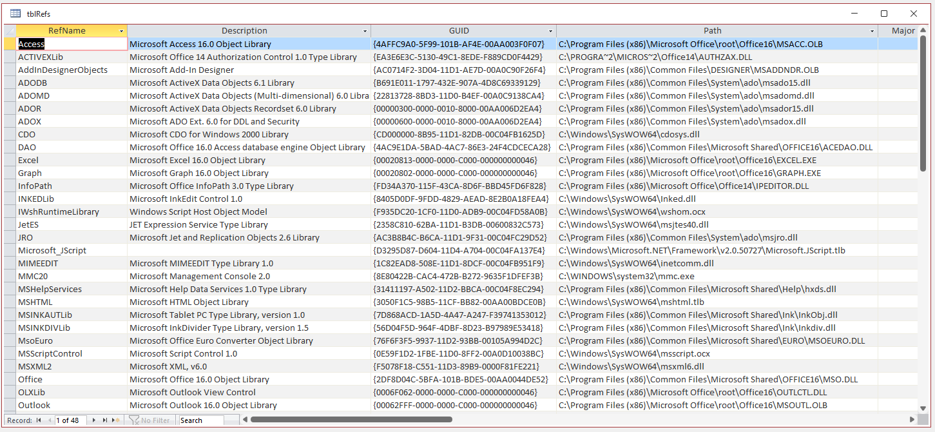Screen dimensions: 935x432
Task: Click the vertical scrollbar up arrow
Action: [923, 30]
